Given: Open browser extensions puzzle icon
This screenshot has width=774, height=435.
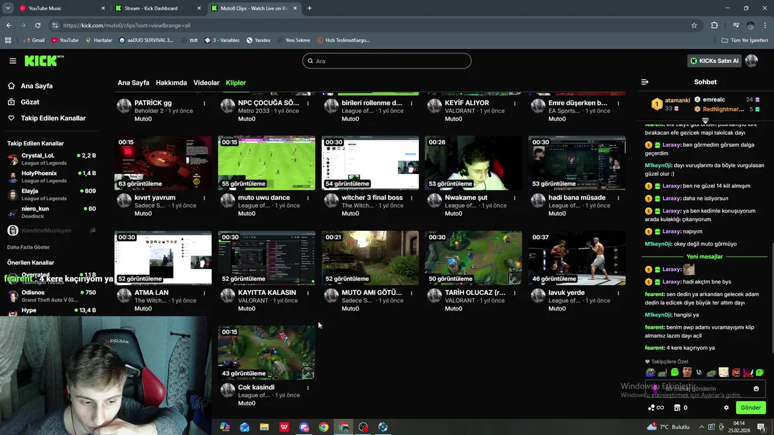Looking at the screenshot, I should click(x=715, y=25).
